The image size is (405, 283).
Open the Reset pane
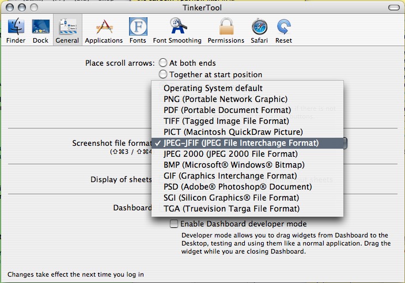pos(283,30)
